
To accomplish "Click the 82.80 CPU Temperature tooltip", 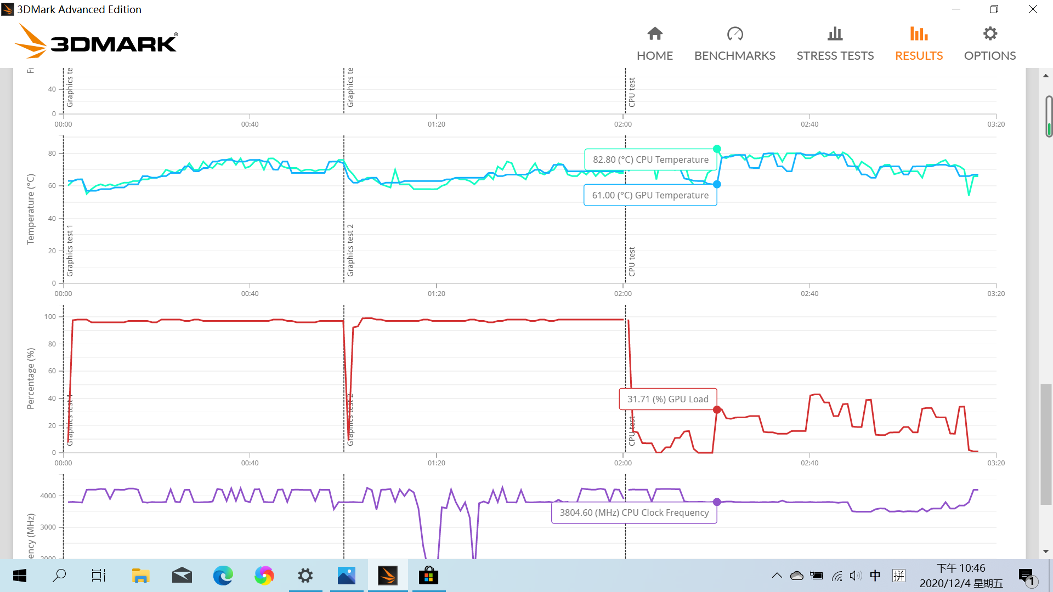I will pyautogui.click(x=650, y=160).
